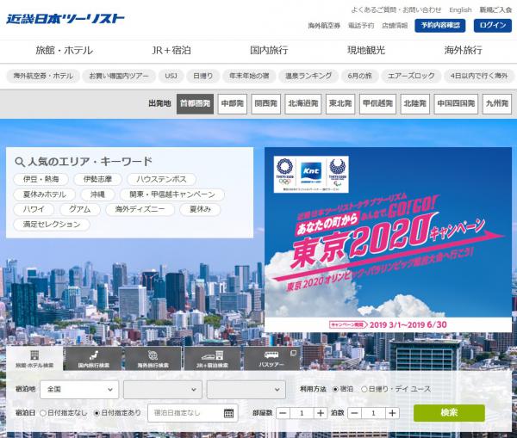Decrease 泊数 nights with minus button
The width and height of the screenshot is (517, 438).
pos(354,413)
